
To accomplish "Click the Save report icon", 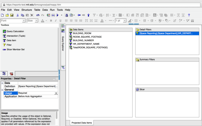I will pyautogui.click(x=12, y=15).
